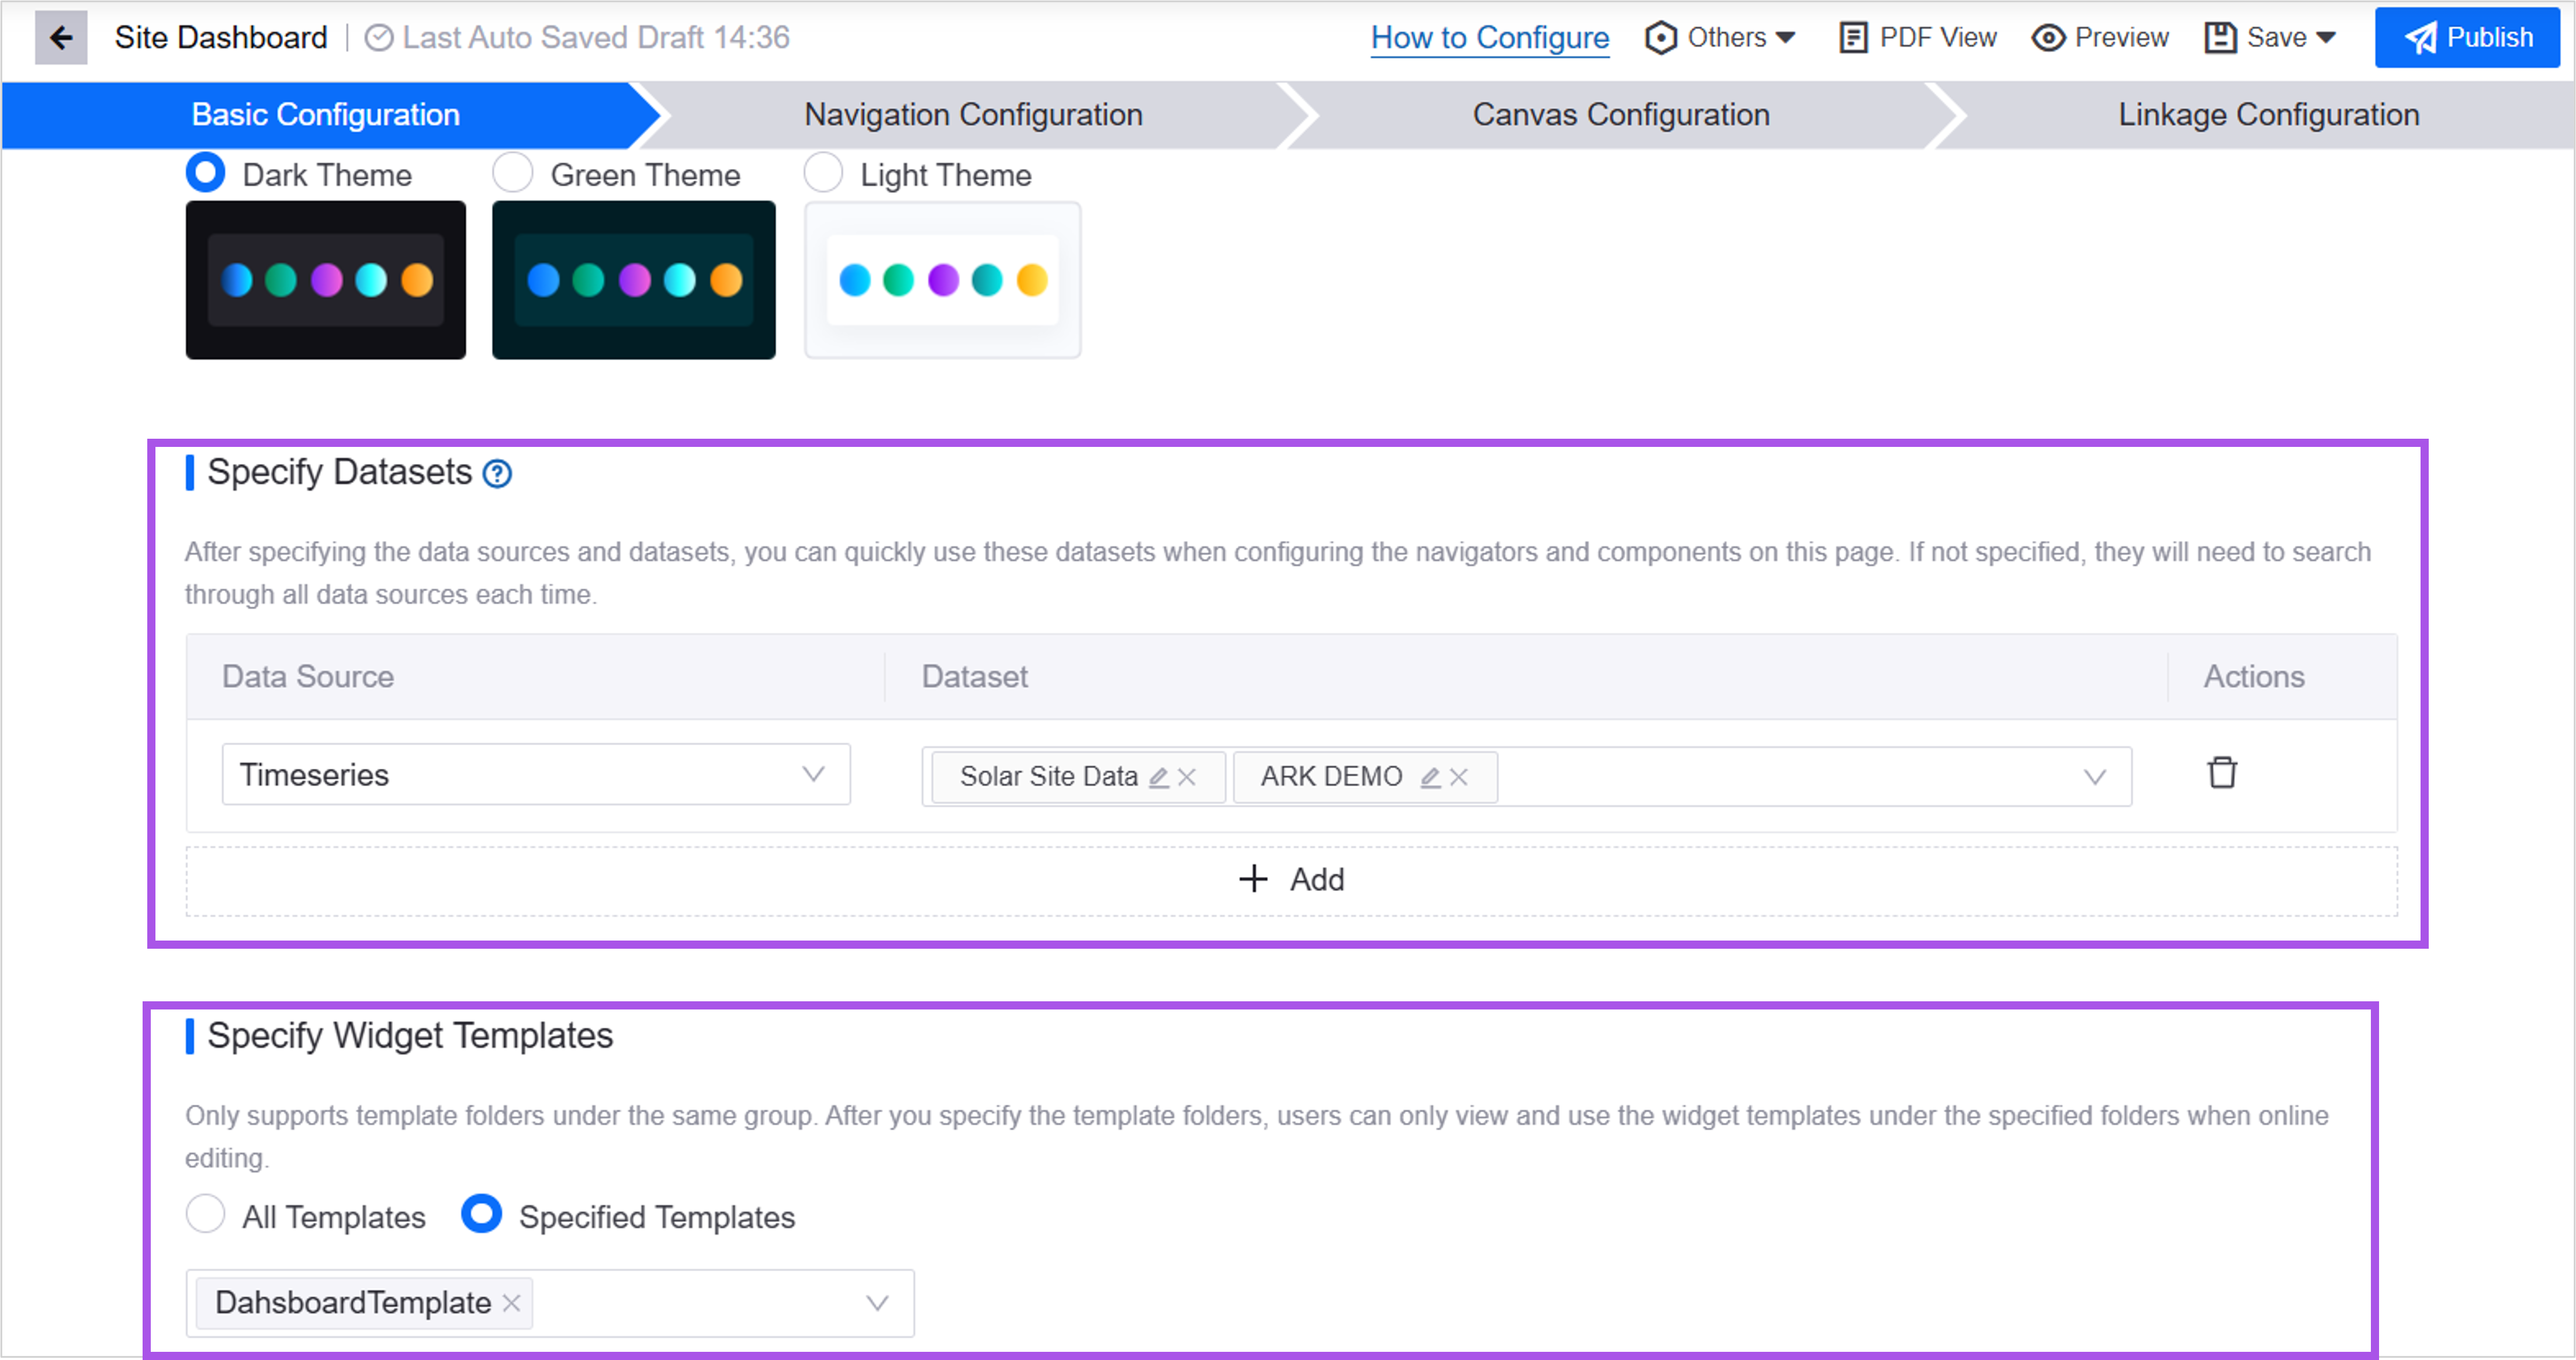This screenshot has width=2576, height=1360.
Task: Select the Green Theme radio button
Action: pos(513,173)
